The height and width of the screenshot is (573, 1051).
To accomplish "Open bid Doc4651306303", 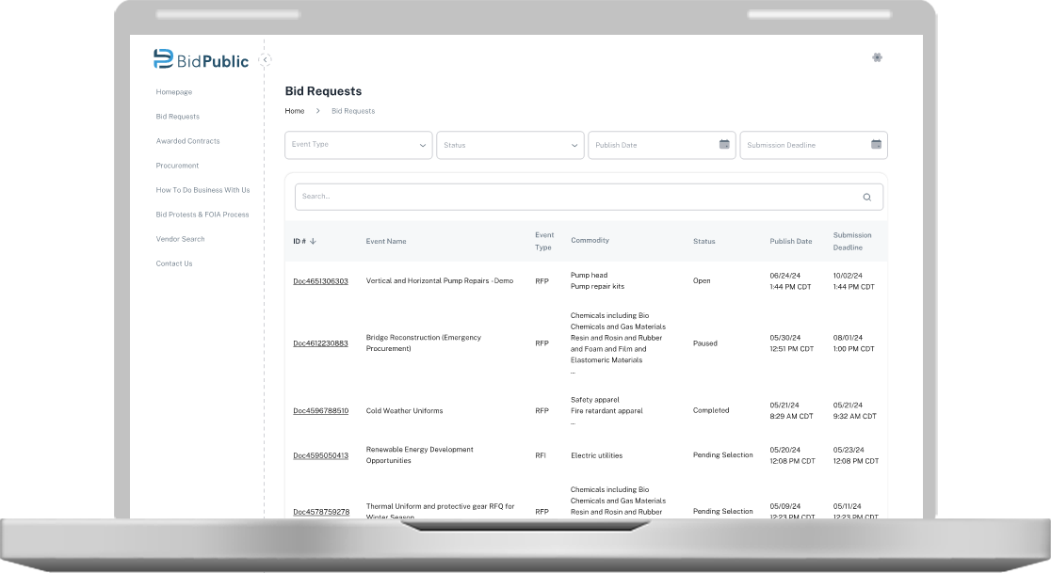I will tap(320, 281).
